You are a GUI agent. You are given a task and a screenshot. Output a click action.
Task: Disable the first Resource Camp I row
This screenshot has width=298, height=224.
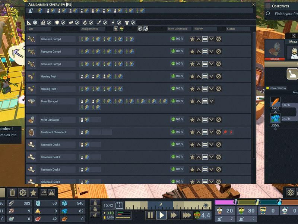pos(219,39)
